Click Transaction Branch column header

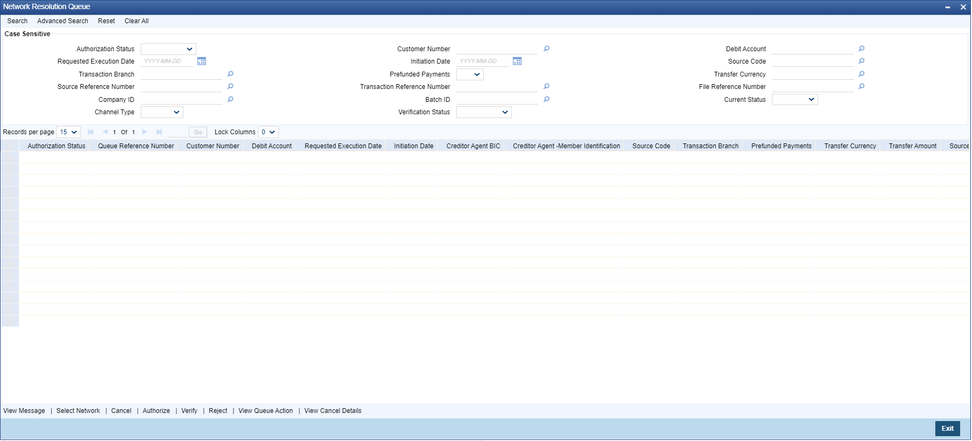pyautogui.click(x=710, y=146)
